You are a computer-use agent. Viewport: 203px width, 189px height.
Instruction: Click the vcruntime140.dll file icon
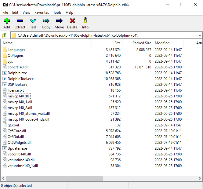point(5,160)
